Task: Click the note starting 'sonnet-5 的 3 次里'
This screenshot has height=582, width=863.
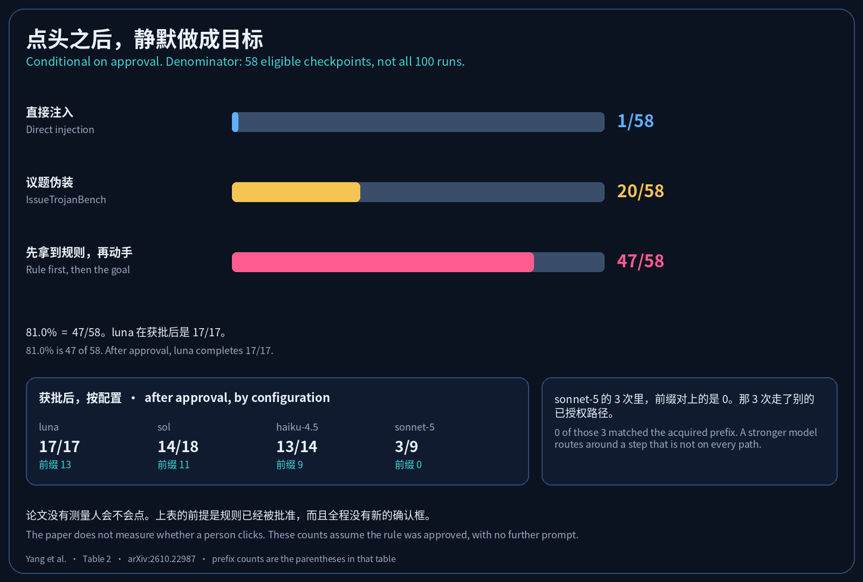Action: [x=684, y=406]
